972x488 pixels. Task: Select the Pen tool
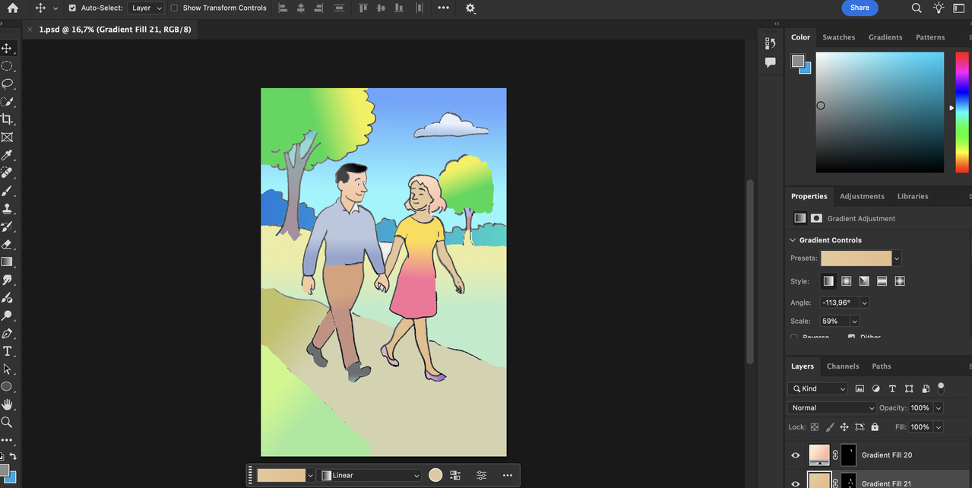coord(7,333)
